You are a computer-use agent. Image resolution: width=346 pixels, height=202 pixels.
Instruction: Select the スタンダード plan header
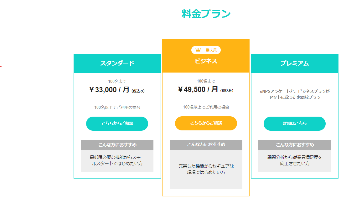(117, 63)
